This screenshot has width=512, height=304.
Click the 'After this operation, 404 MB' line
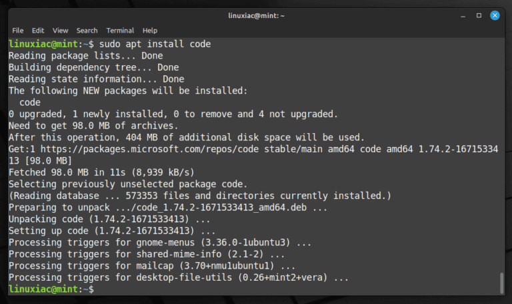(187, 138)
